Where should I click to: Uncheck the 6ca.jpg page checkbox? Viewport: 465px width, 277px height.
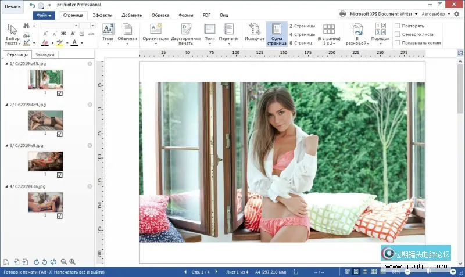(60, 215)
